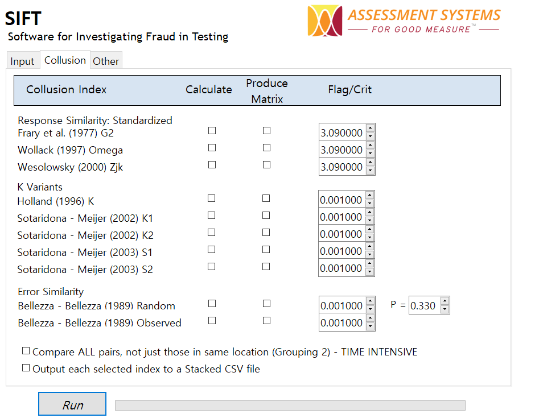Enable Calculate for Frary G2
Image resolution: width=543 pixels, height=418 pixels.
pyautogui.click(x=212, y=130)
